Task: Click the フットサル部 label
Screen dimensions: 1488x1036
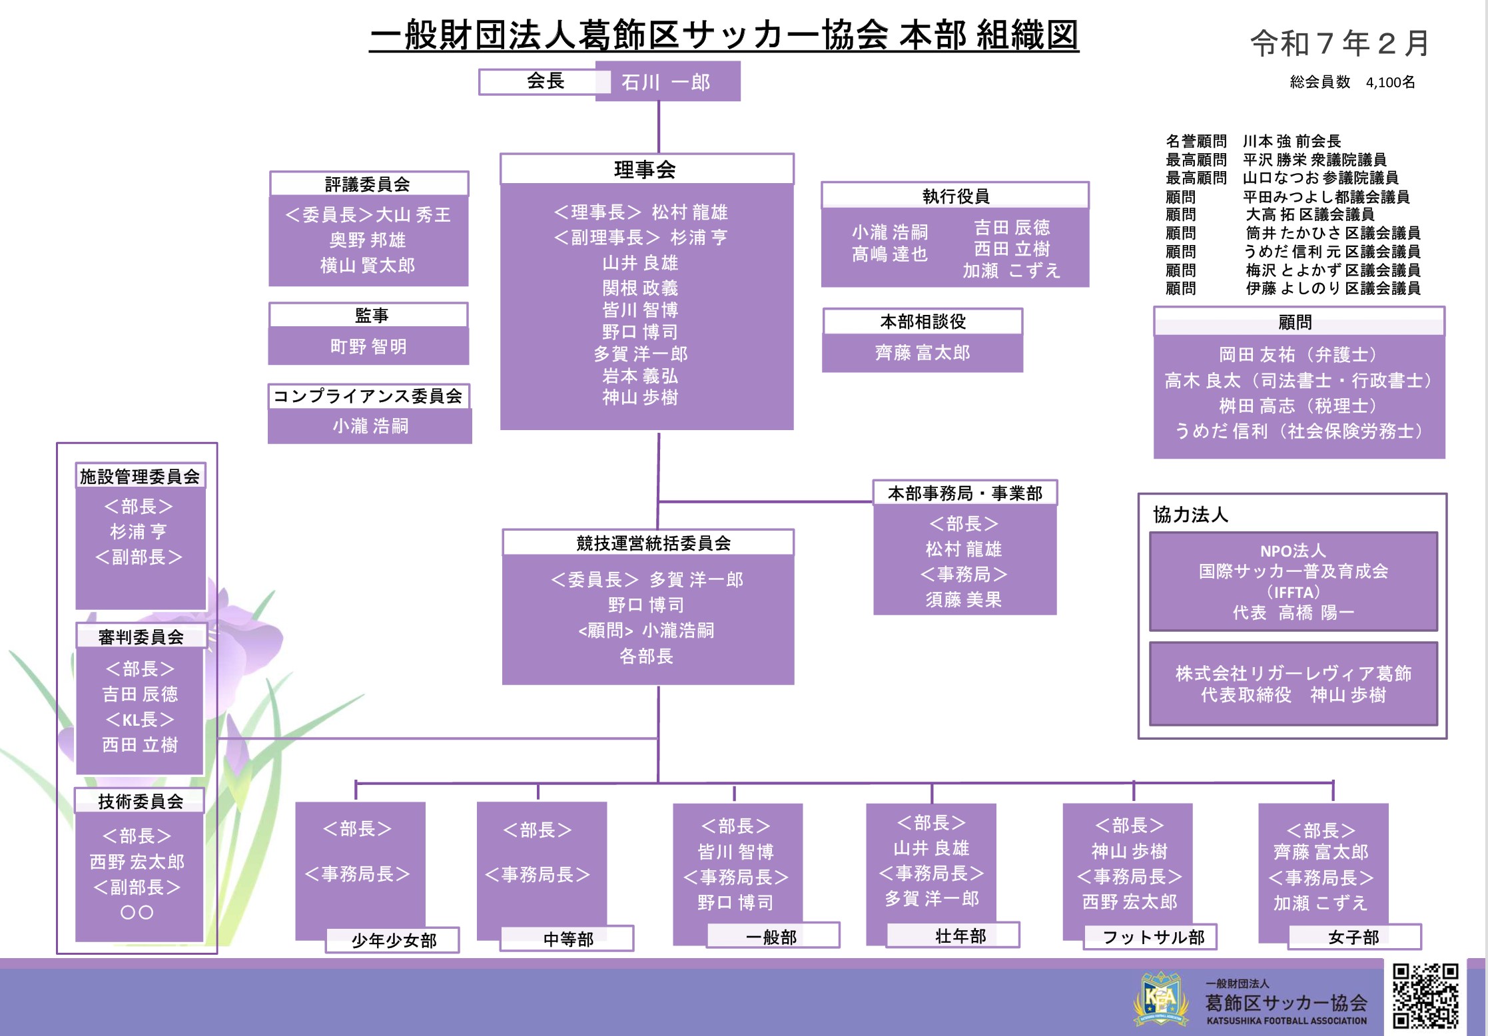Action: 1152,937
